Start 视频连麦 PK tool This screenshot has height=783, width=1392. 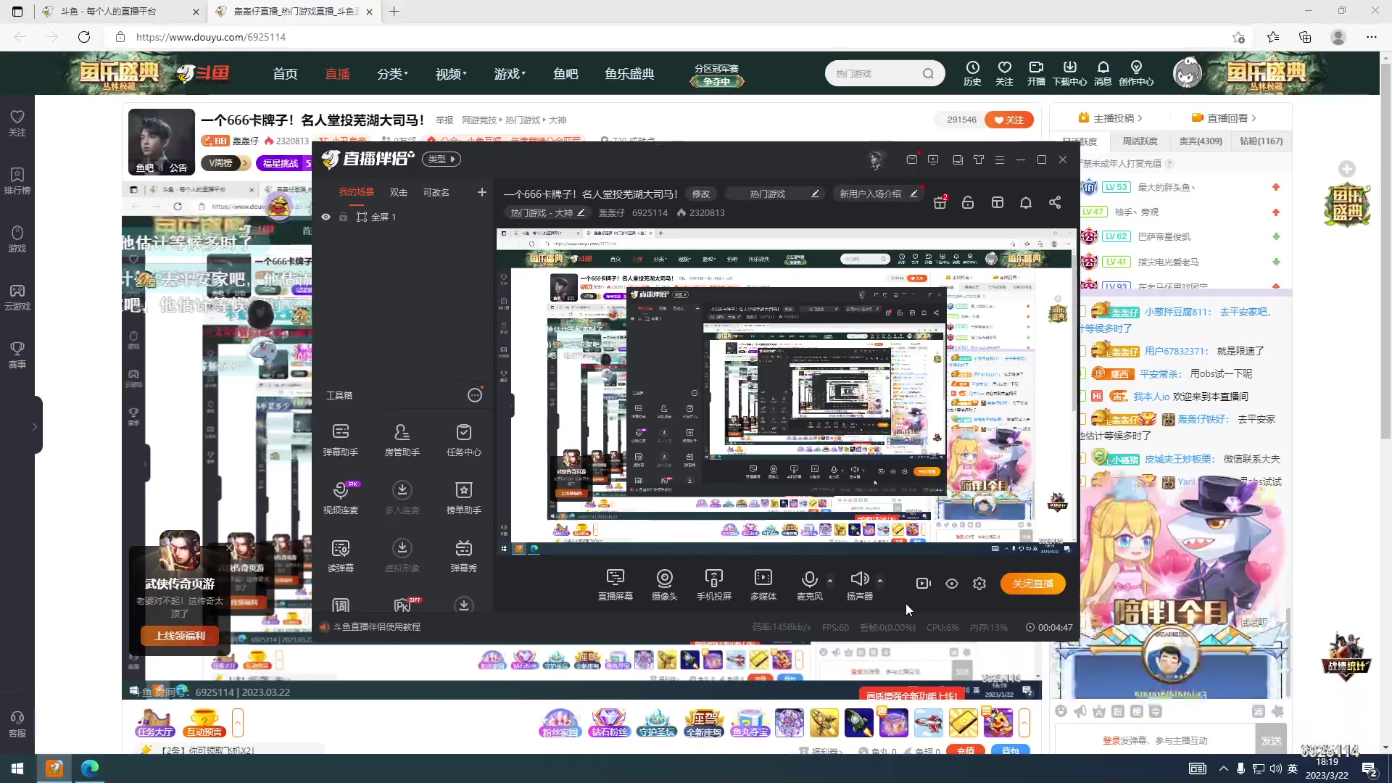pos(340,497)
